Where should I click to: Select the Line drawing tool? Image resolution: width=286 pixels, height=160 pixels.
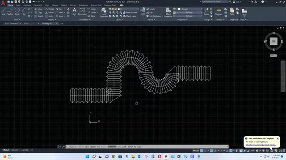tap(3, 12)
